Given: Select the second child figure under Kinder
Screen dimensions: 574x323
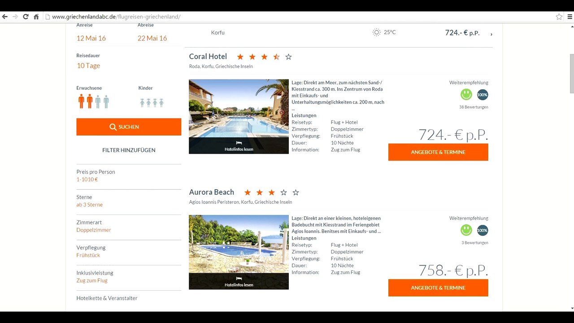Looking at the screenshot, I should coord(148,103).
